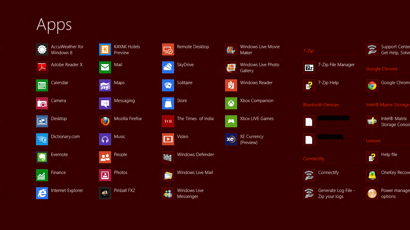Open SkyDrive cloud icon
The height and width of the screenshot is (230, 410).
pos(168,67)
